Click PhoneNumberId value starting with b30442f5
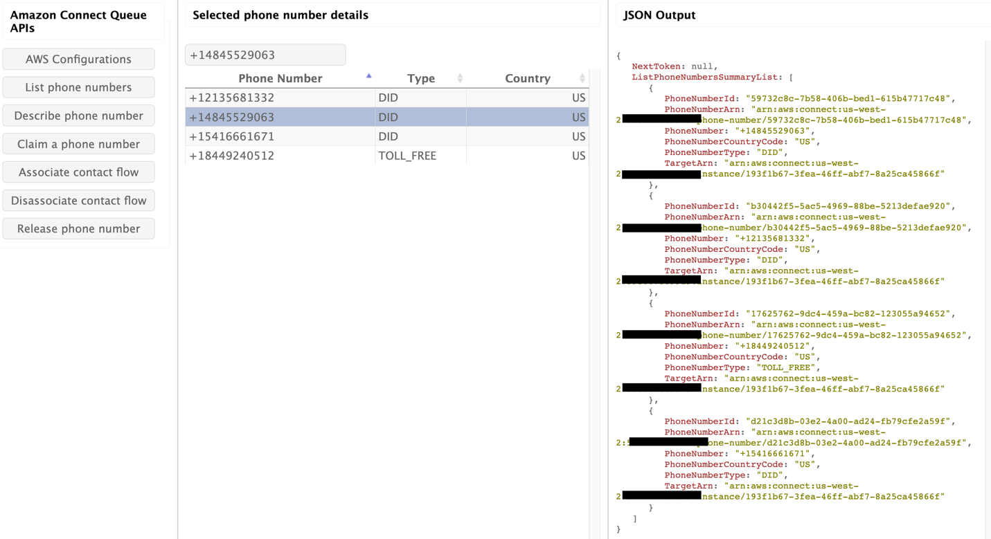The height and width of the screenshot is (539, 991). 848,206
